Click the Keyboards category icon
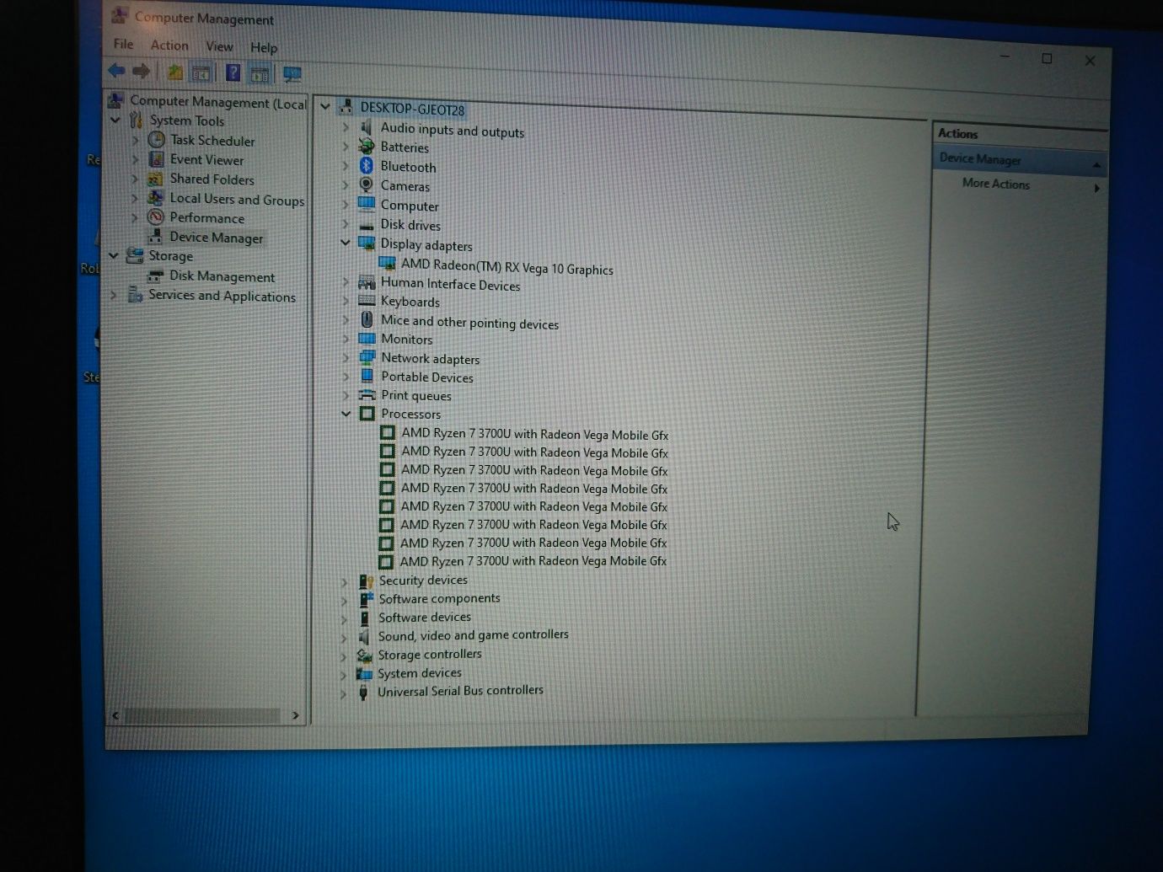The width and height of the screenshot is (1163, 872). tap(367, 301)
